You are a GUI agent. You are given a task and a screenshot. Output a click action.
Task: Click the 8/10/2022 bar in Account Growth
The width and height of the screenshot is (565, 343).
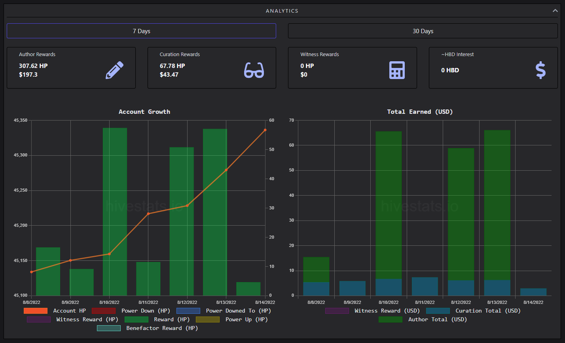pos(115,211)
